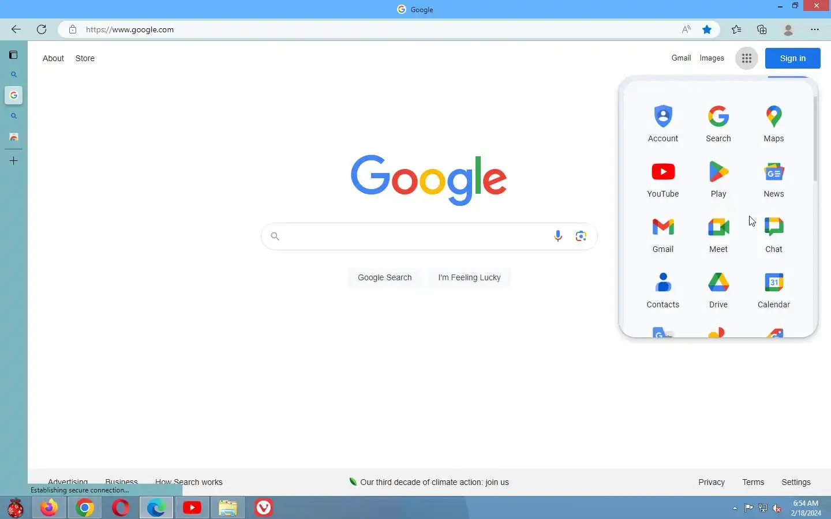Launch YouTube from the apps panel
This screenshot has width=831, height=519.
pos(662,179)
